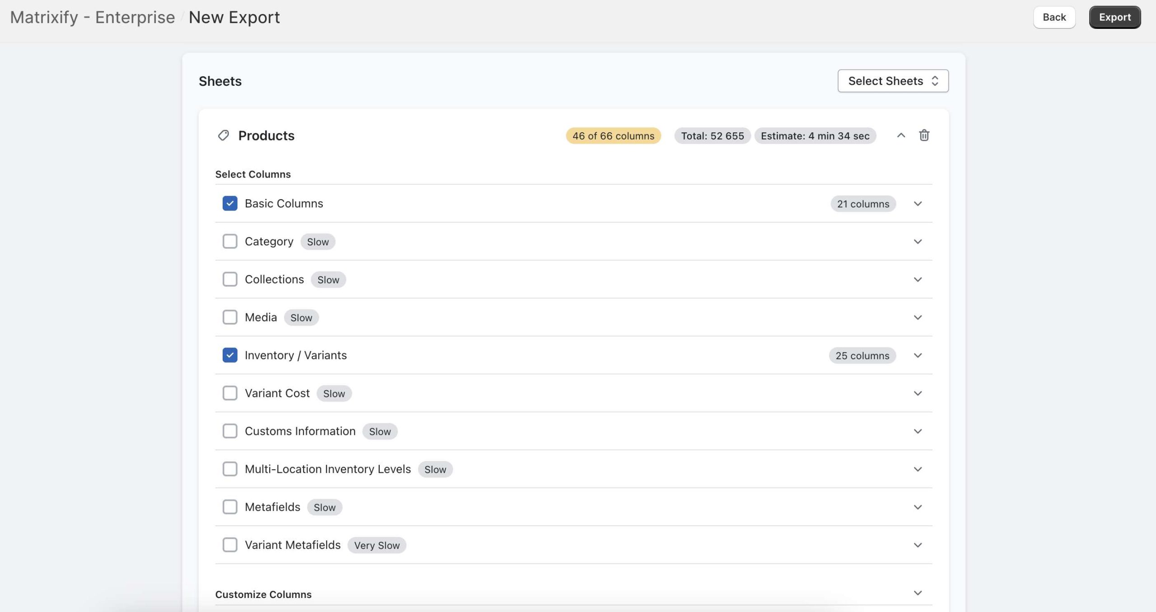The image size is (1156, 612).
Task: Open the Select Sheets dropdown
Action: (893, 81)
